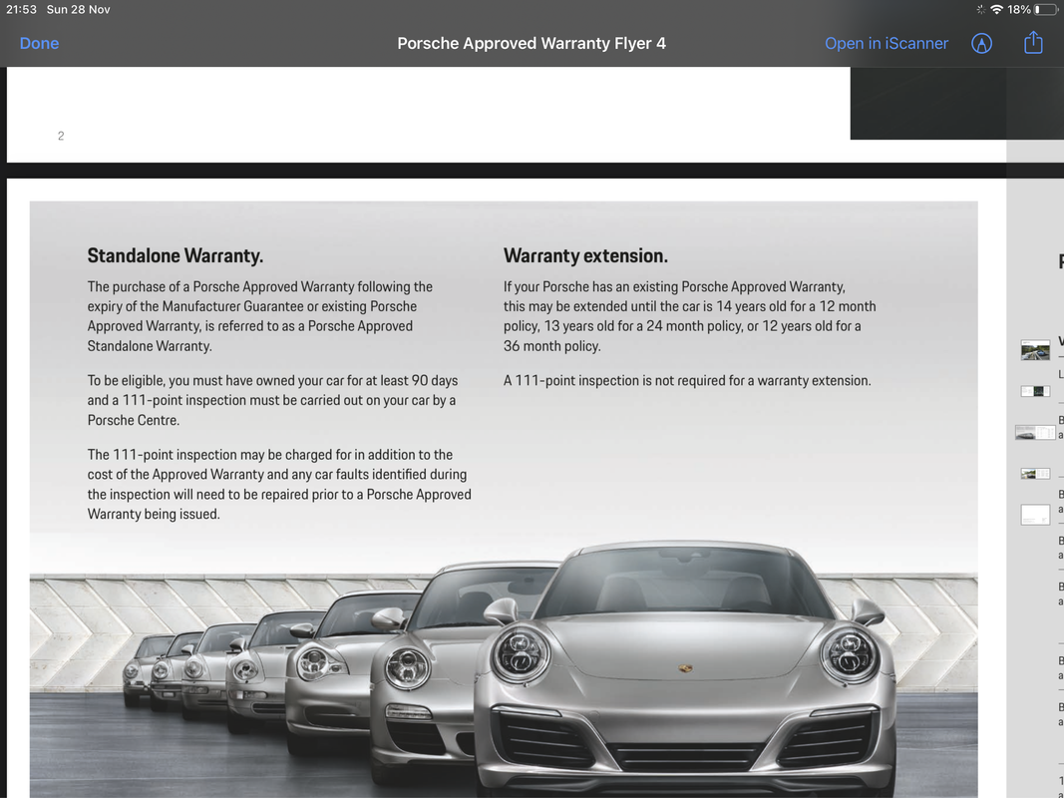The width and height of the screenshot is (1064, 798).
Task: Tap paragraph beginning 'If your Porsche has an existing'
Action: tap(689, 316)
